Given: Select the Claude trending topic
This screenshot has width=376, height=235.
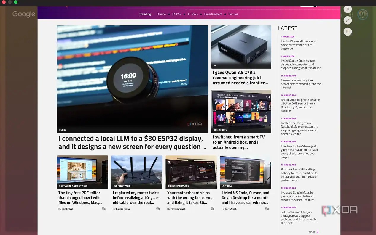Looking at the screenshot, I should click(x=161, y=14).
